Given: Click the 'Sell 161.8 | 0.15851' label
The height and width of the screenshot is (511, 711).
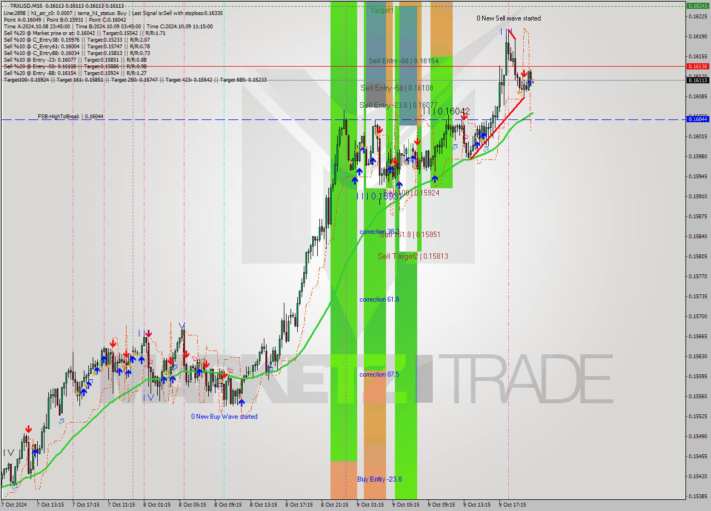Looking at the screenshot, I should [410, 234].
